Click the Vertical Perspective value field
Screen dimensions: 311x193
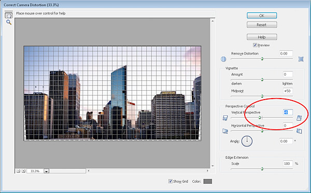(x=288, y=112)
